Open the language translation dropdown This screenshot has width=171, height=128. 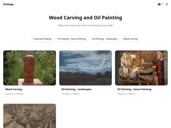pyautogui.click(x=160, y=4)
